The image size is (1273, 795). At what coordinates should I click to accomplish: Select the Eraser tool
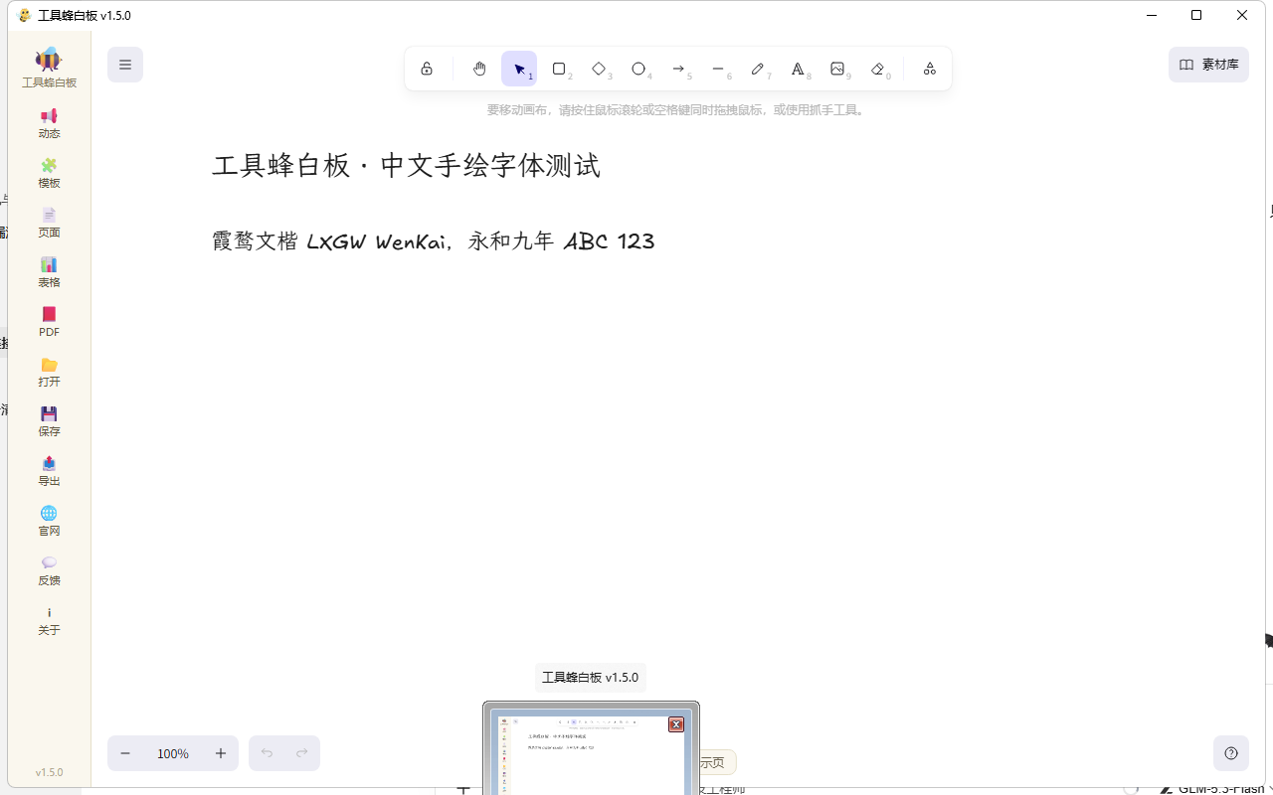tap(877, 69)
